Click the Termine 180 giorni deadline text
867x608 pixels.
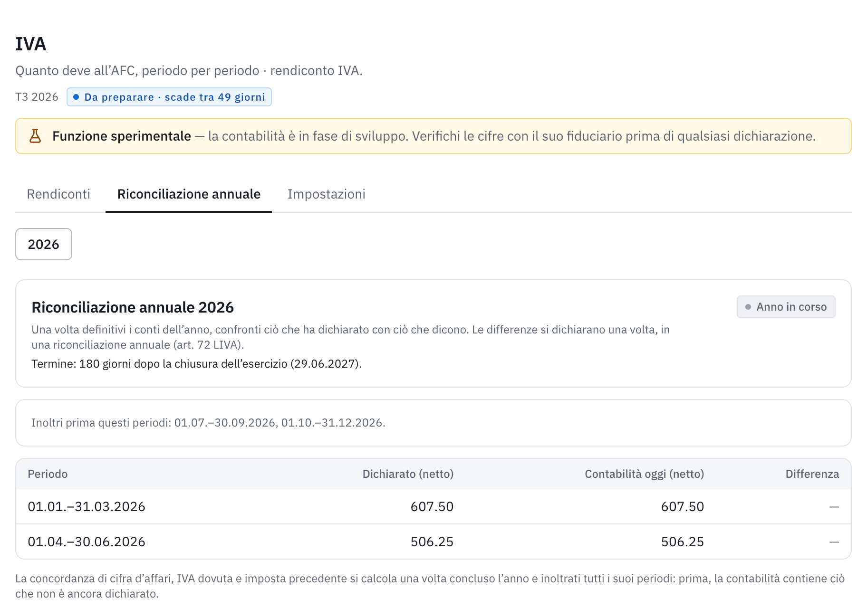(x=196, y=364)
